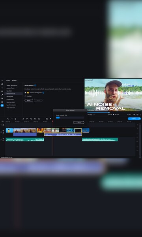The height and width of the screenshot is (237, 142).
Task: Switch to the Audio tab
Action: coord(14,81)
